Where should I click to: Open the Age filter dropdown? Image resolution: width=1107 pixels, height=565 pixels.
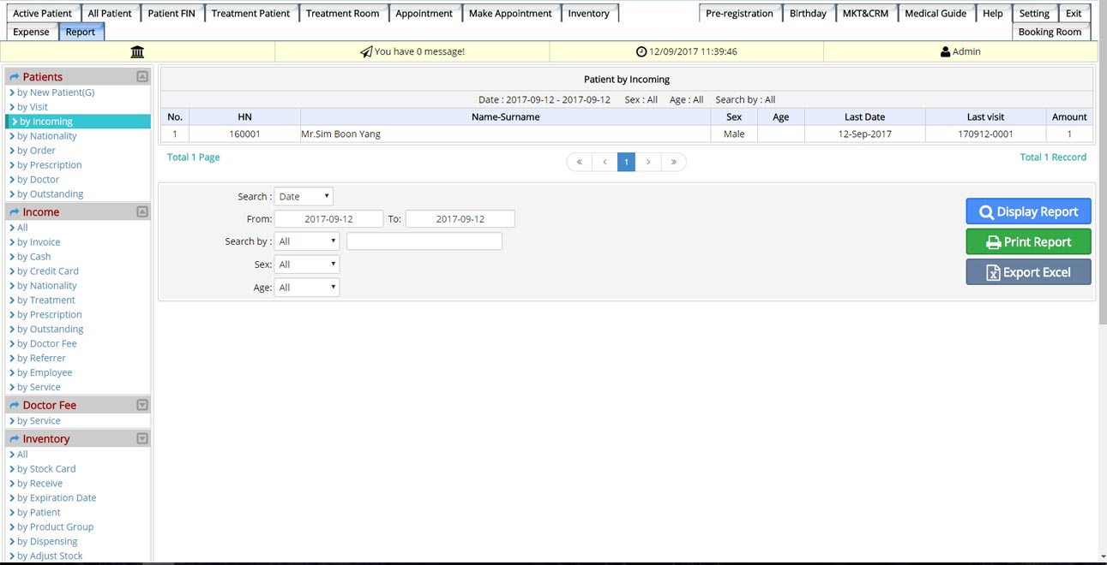click(307, 288)
